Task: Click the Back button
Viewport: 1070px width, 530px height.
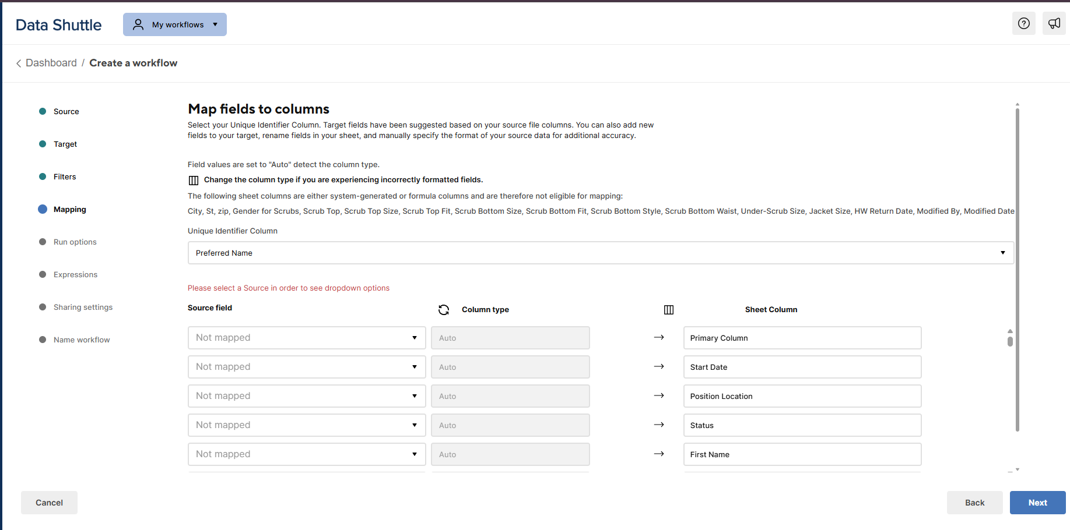Action: 974,503
